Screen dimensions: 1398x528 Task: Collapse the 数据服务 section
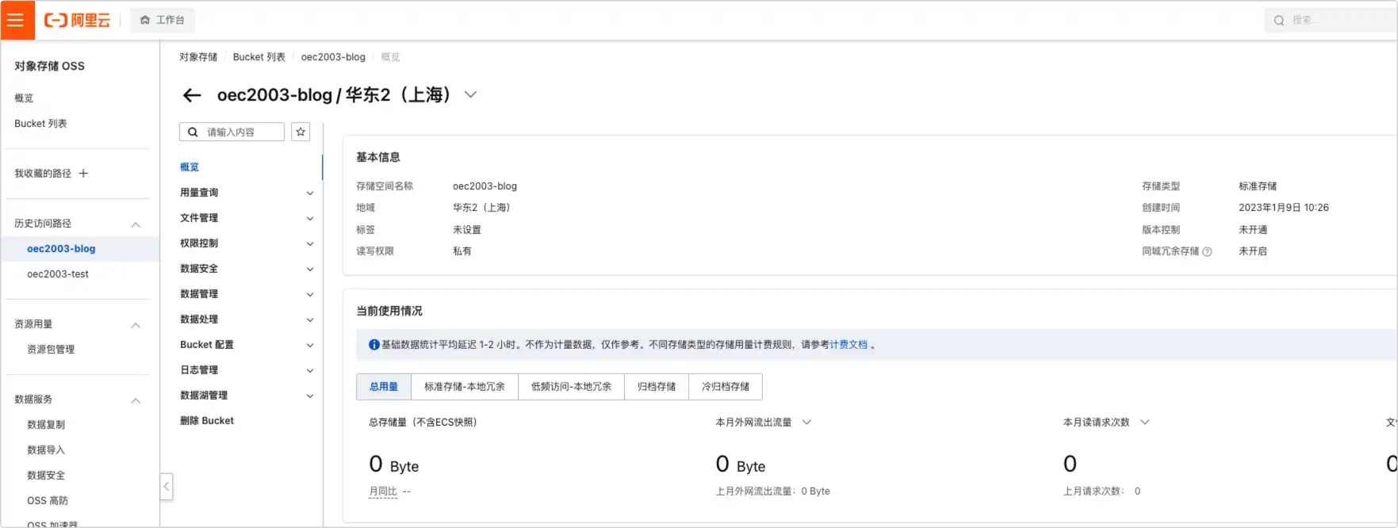[x=136, y=400]
